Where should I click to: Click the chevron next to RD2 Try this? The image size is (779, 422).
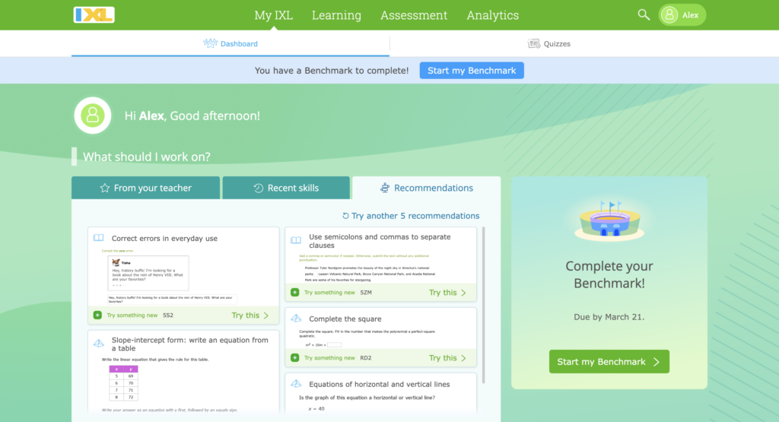tap(463, 358)
